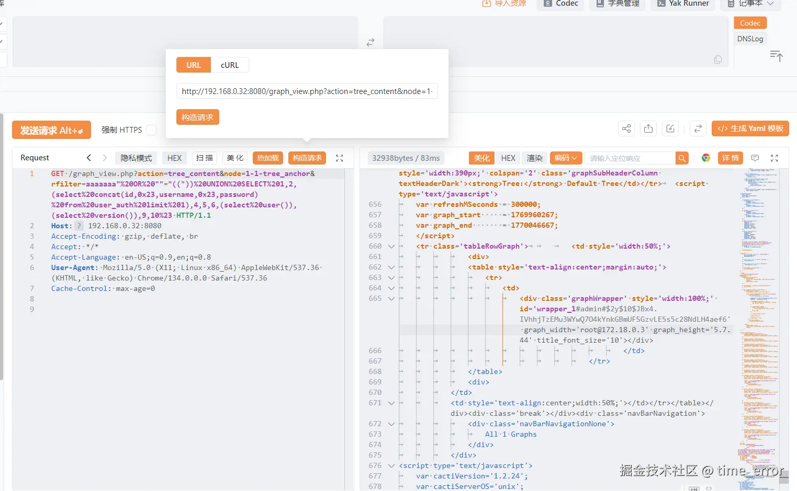Click the Host header line in request
Viewport: 797px width, 491px height.
click(106, 226)
